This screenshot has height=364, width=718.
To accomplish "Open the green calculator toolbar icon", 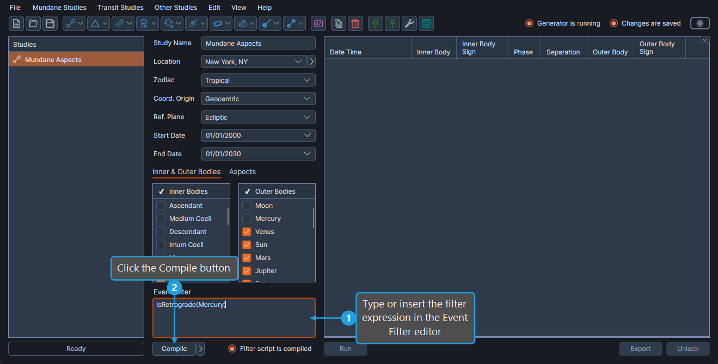I will click(x=426, y=23).
